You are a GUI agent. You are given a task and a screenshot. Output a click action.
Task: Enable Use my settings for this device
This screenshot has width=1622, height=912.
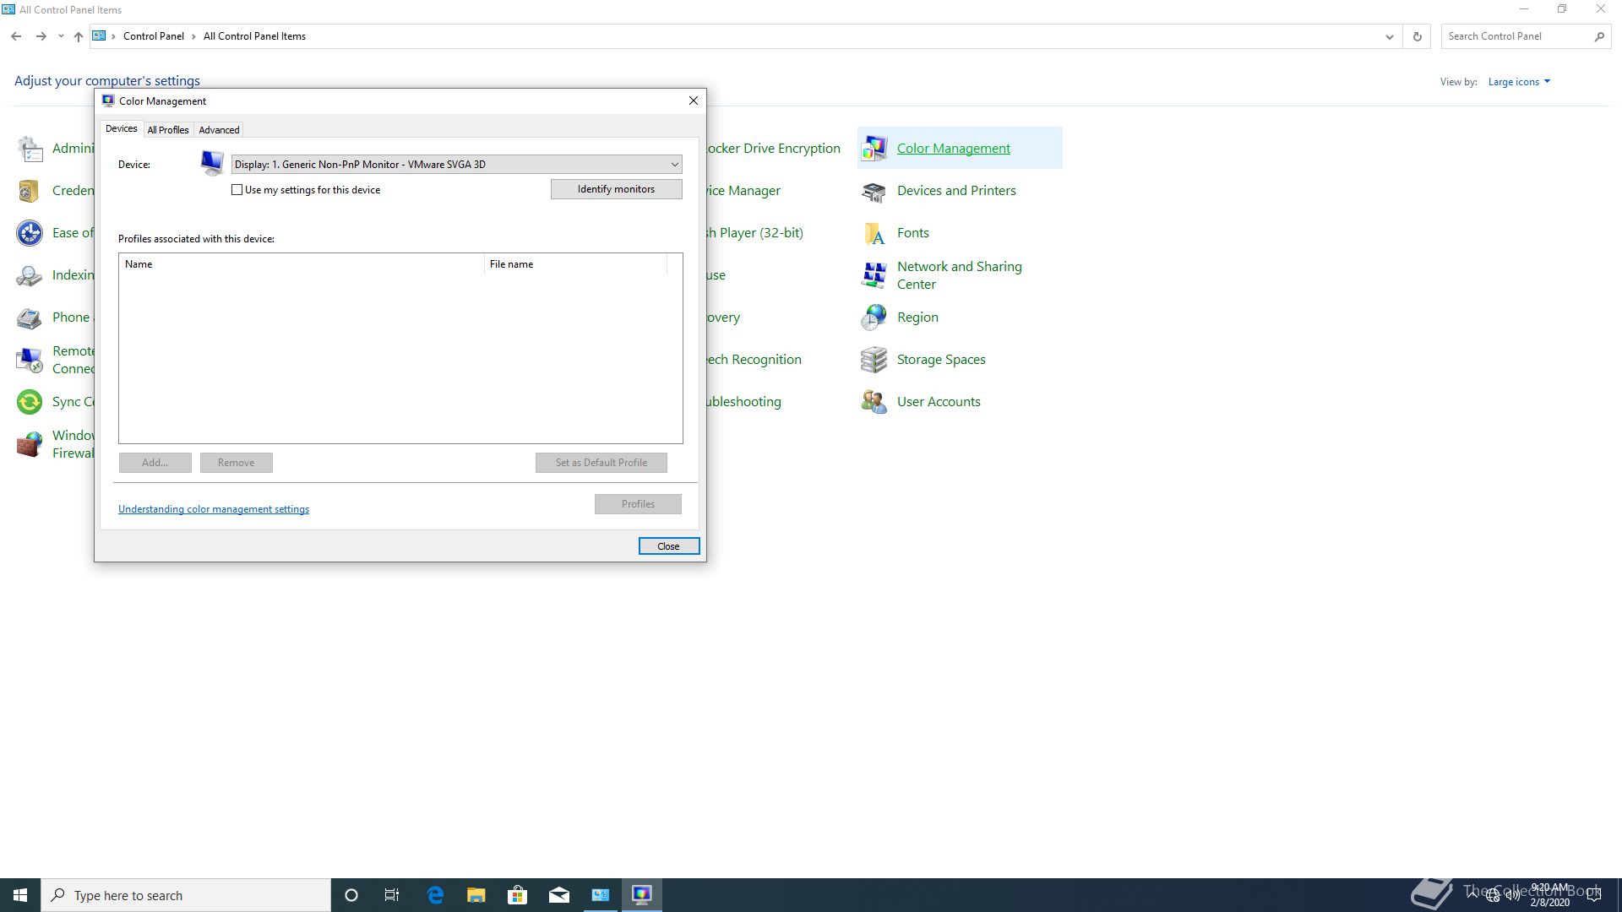pyautogui.click(x=237, y=190)
